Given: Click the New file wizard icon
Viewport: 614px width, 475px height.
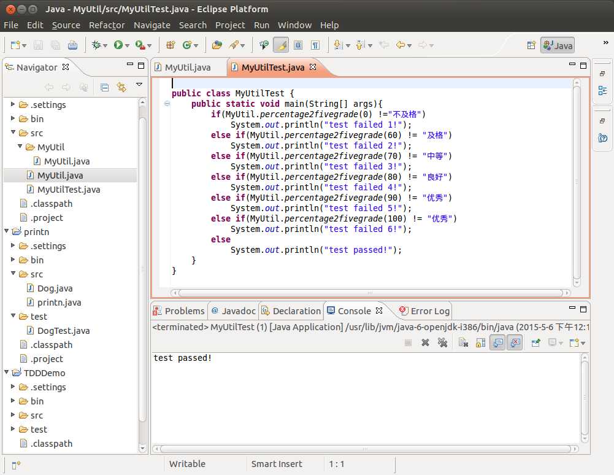Looking at the screenshot, I should pyautogui.click(x=15, y=45).
